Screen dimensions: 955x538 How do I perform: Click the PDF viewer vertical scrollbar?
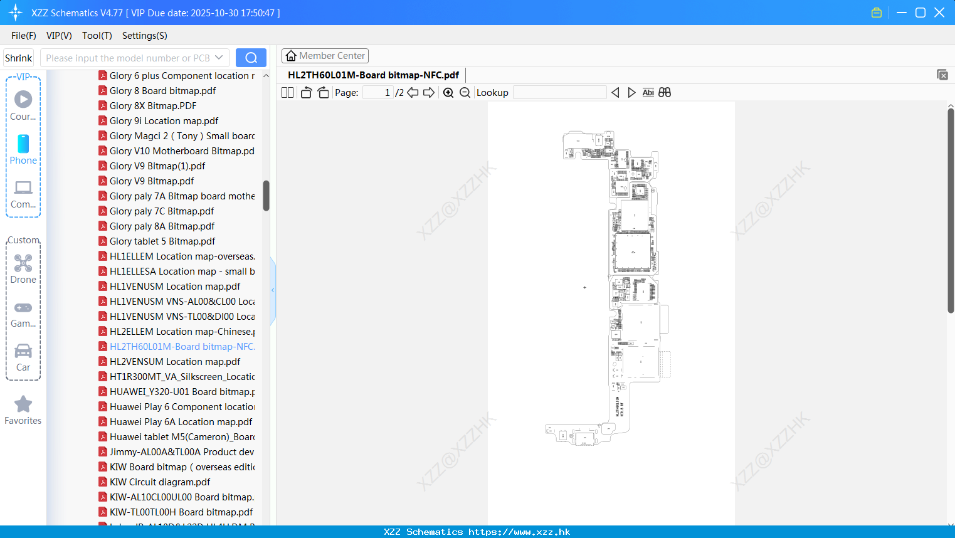pos(951,210)
